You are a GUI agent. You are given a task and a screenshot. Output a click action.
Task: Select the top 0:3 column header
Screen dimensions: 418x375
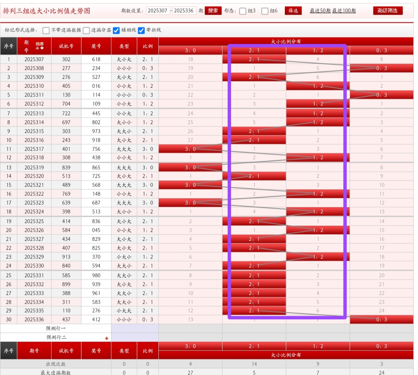[x=381, y=50]
